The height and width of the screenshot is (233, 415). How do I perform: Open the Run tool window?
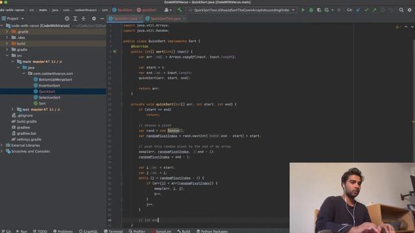click(x=21, y=231)
